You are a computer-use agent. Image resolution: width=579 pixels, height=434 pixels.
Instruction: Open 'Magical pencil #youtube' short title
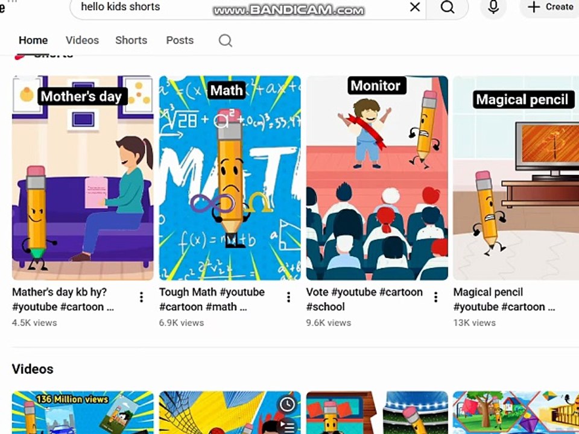(504, 300)
